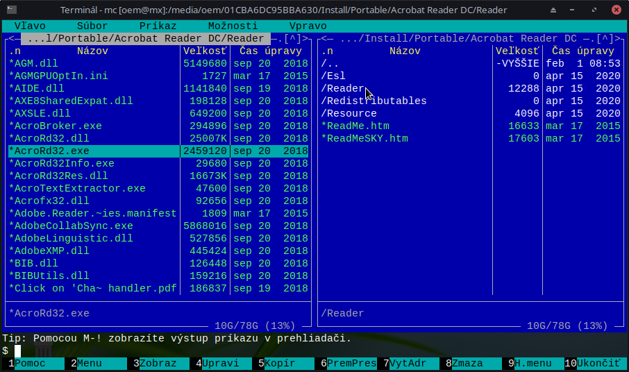Sort left panel by Názov column
Image resolution: width=629 pixels, height=372 pixels.
pos(92,51)
